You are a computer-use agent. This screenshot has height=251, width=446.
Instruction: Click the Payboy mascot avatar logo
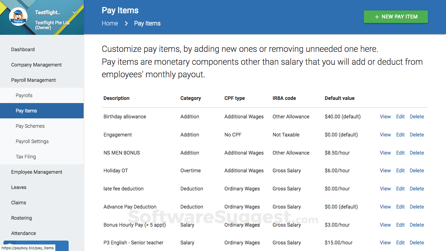pyautogui.click(x=18, y=17)
